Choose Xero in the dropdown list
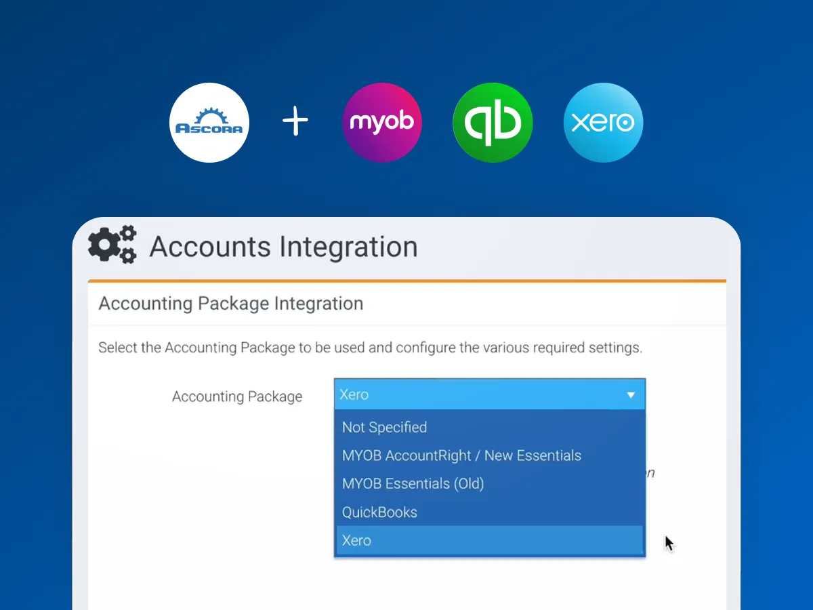The image size is (813, 610). (x=490, y=540)
